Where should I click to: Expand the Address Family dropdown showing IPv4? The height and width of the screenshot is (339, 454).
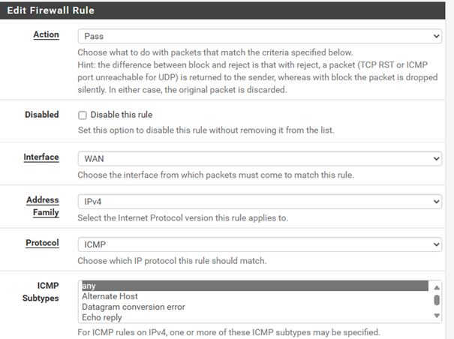click(x=260, y=202)
